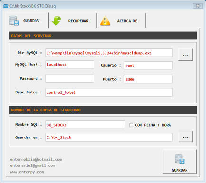Click the Guardar en label
This screenshot has height=183, width=206.
(x=28, y=137)
